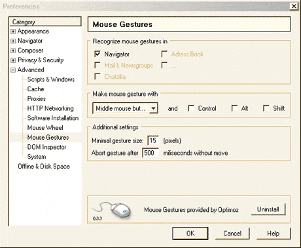This screenshot has width=301, height=248.
Task: Toggle the checkbox labeled with ellipsis
Action: (x=164, y=65)
